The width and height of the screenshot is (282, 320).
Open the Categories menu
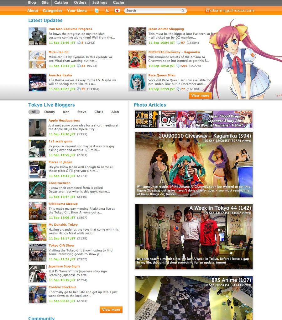[x=52, y=11]
